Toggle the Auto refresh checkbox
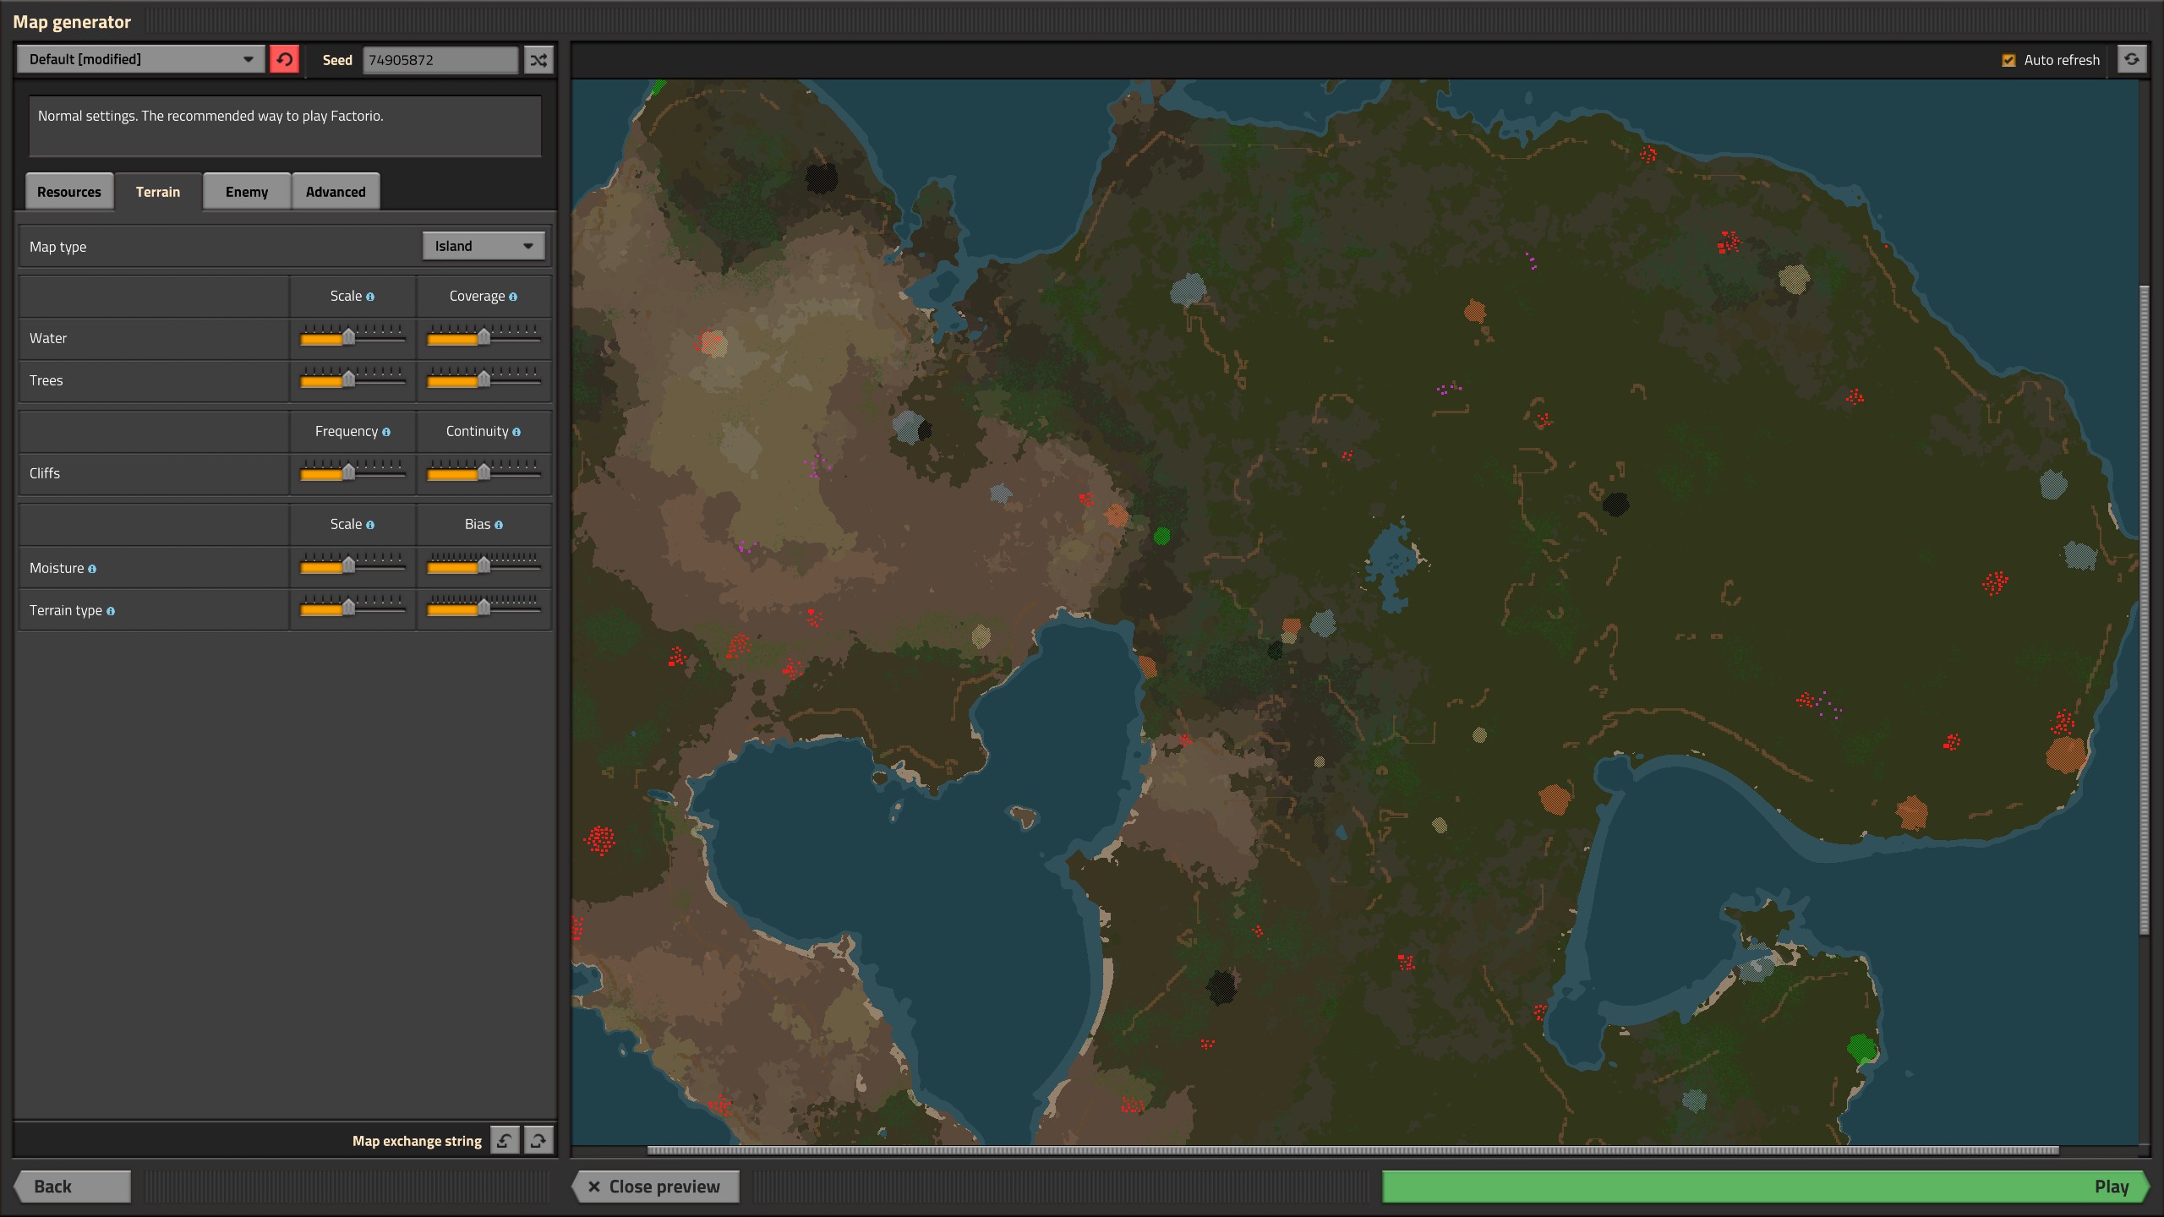 pos(2008,60)
